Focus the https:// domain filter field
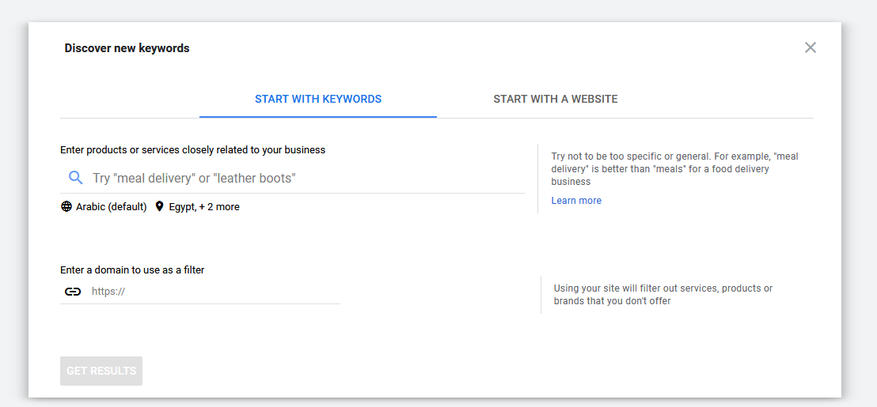Viewport: 877px width, 407px height. [x=214, y=292]
